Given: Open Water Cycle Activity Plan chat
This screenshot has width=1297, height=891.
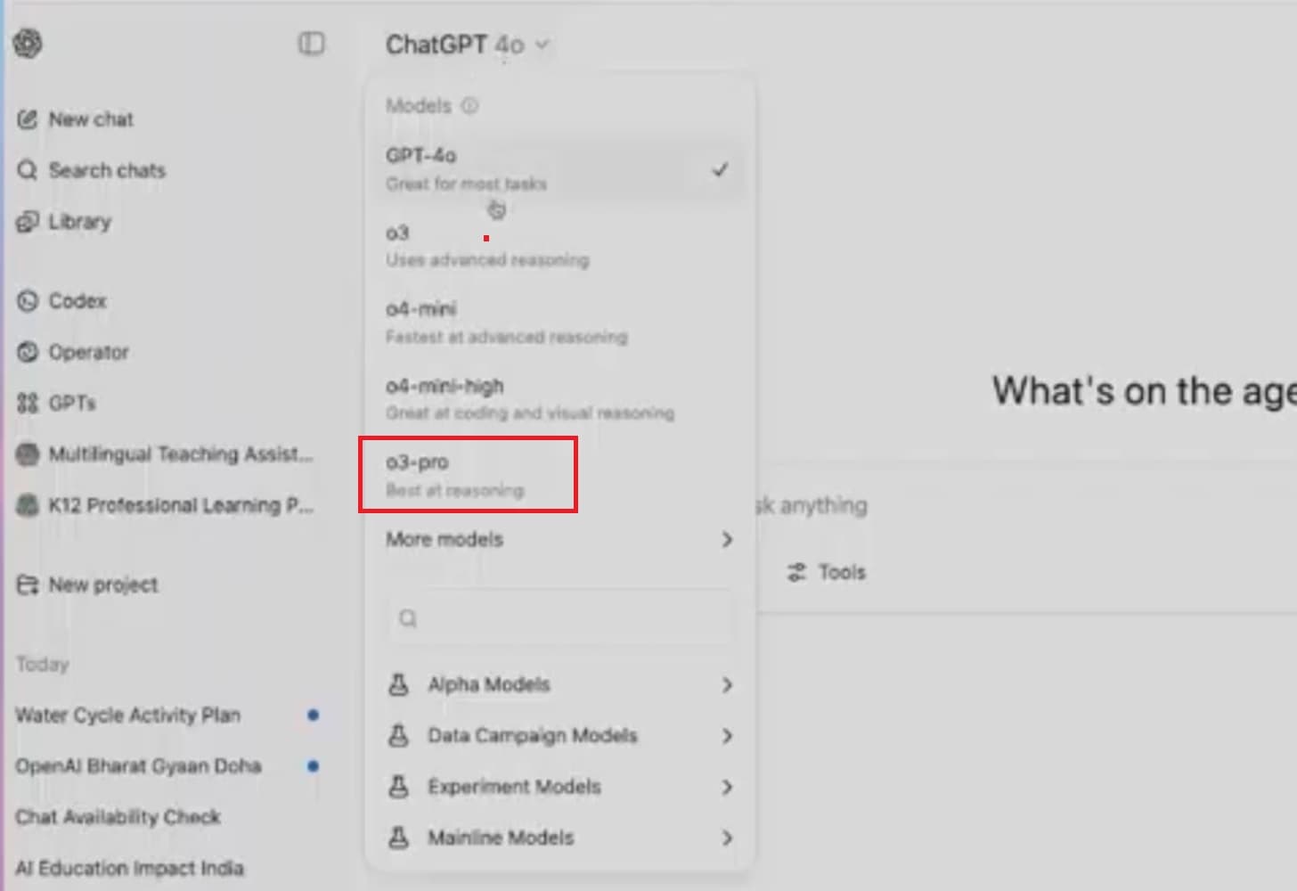Looking at the screenshot, I should coord(128,715).
